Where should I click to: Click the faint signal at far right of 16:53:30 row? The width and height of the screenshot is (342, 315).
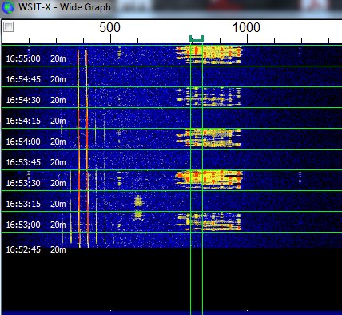[300, 177]
